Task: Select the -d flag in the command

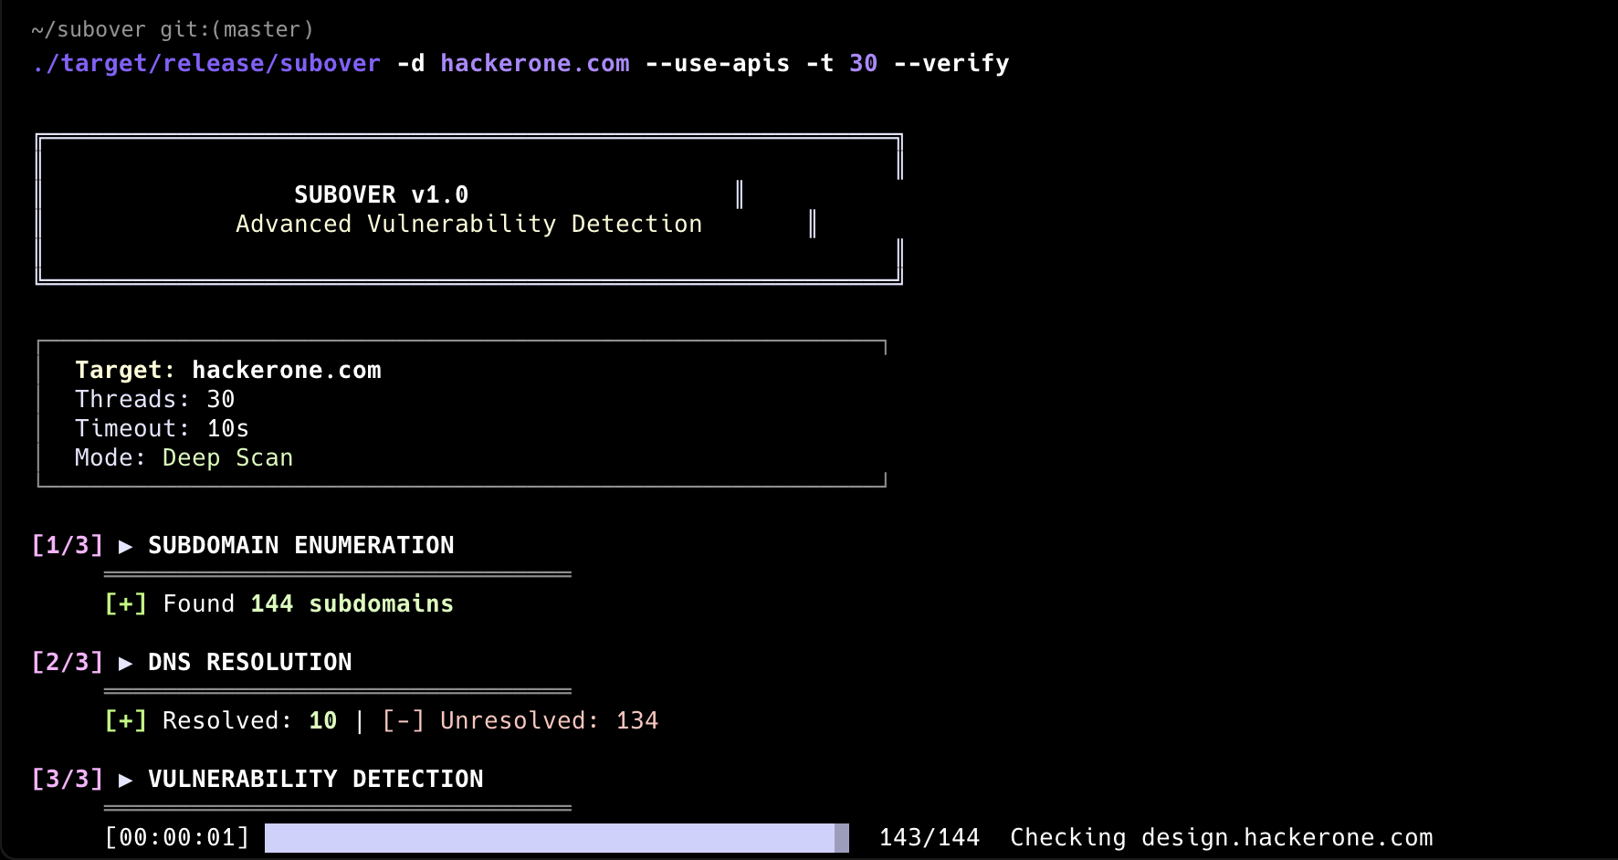Action: (411, 64)
